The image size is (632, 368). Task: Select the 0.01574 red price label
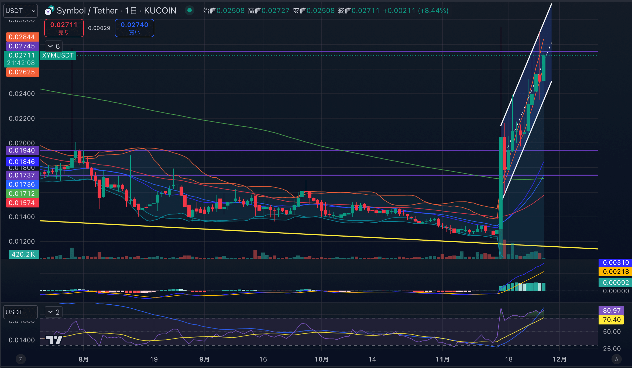[22, 203]
